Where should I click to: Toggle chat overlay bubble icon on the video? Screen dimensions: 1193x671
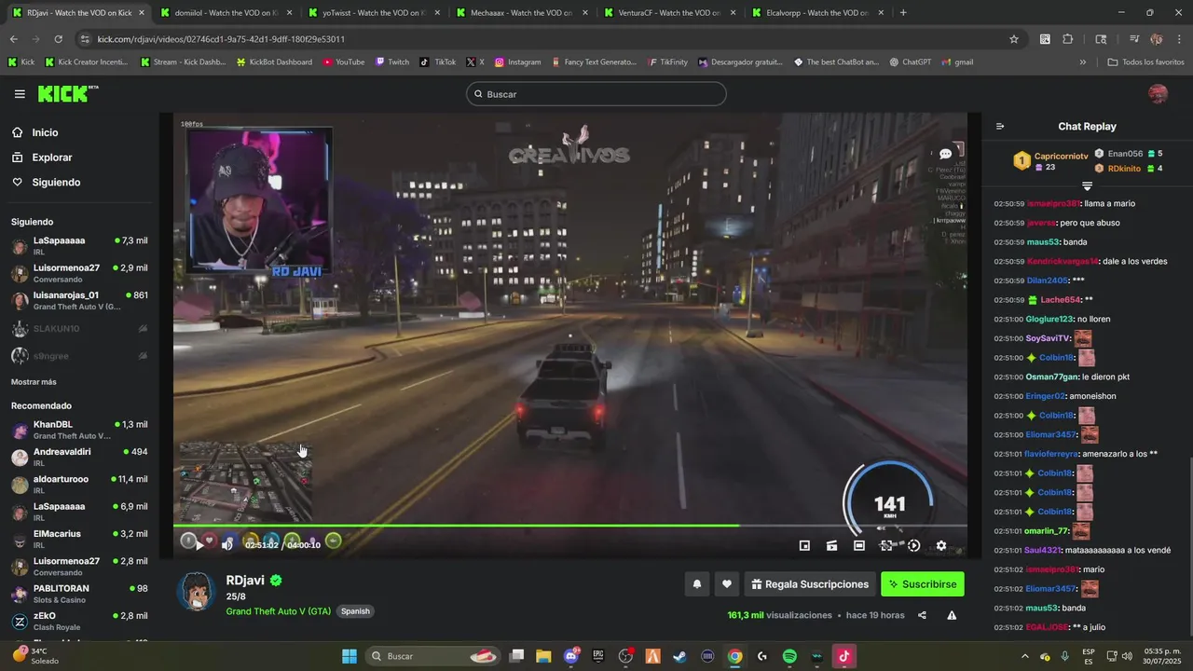click(x=945, y=154)
